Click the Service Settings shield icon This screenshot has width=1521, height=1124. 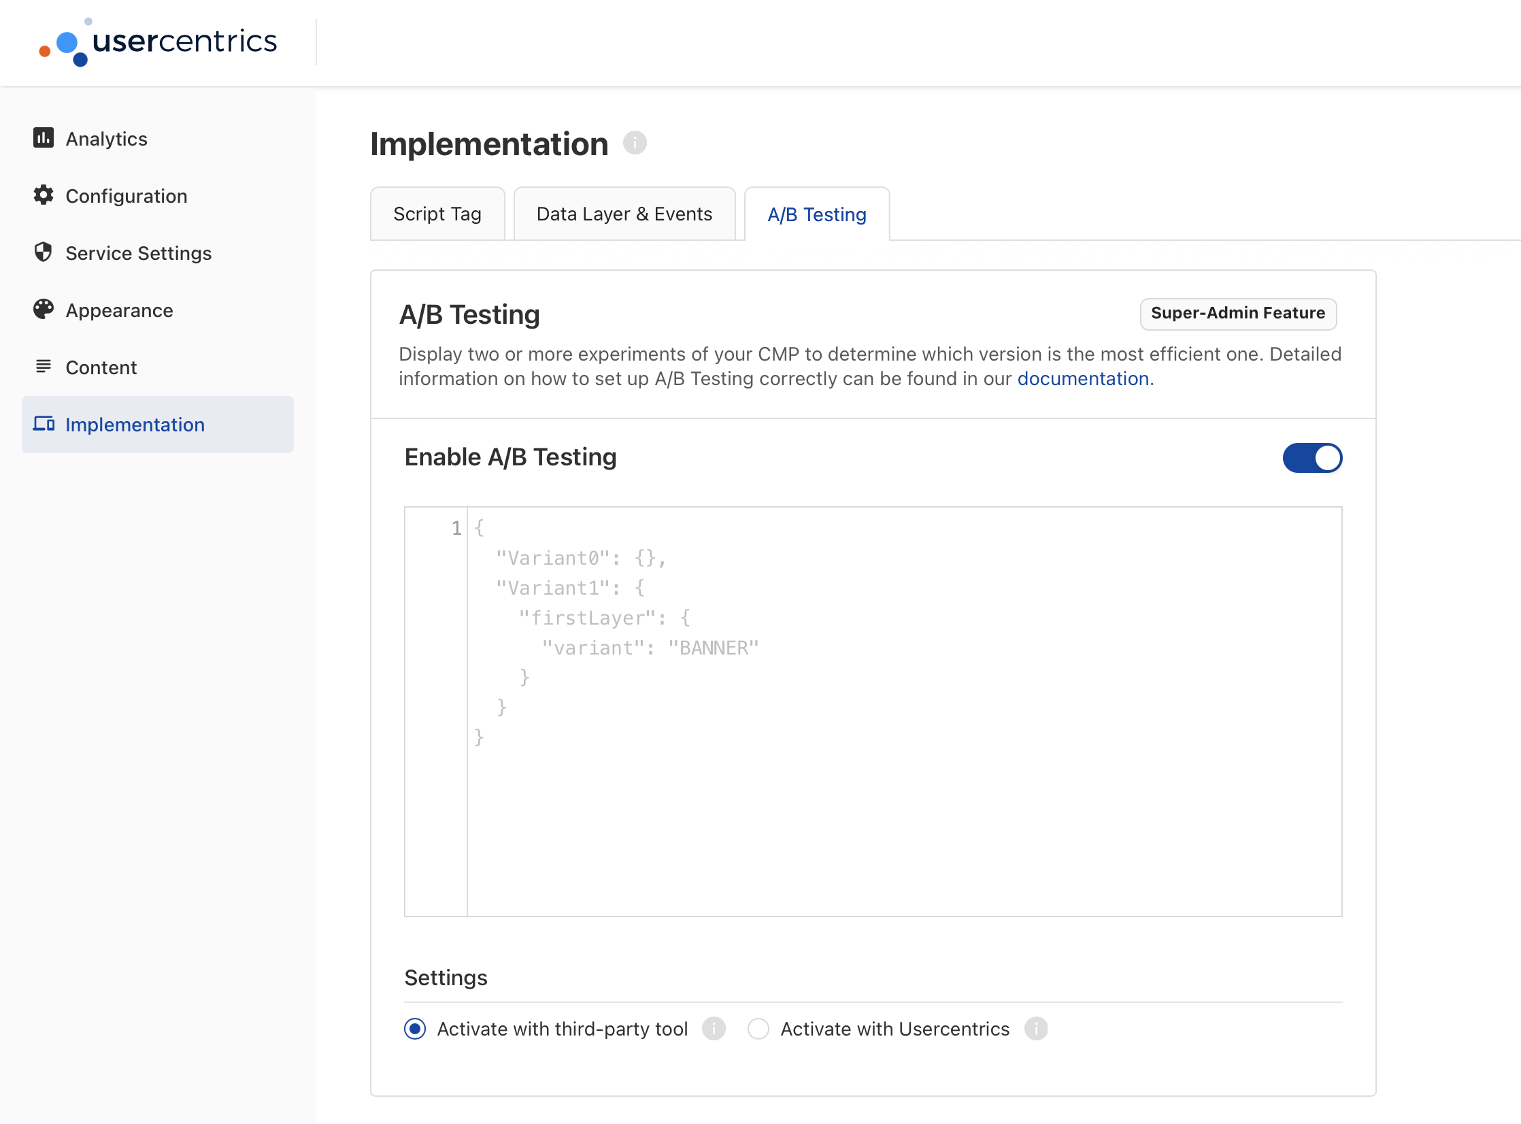click(44, 252)
